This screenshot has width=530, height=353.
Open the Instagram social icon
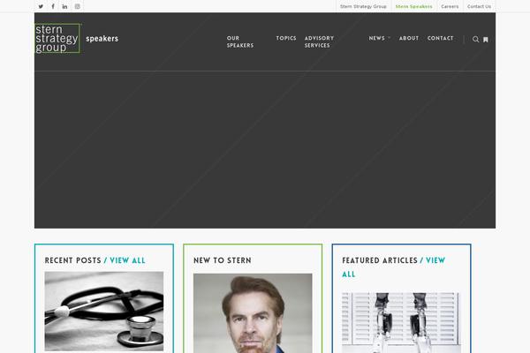(x=78, y=6)
